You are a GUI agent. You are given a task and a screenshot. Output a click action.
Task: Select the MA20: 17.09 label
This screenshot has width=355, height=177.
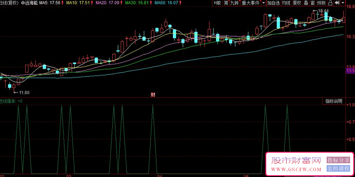(107, 3)
